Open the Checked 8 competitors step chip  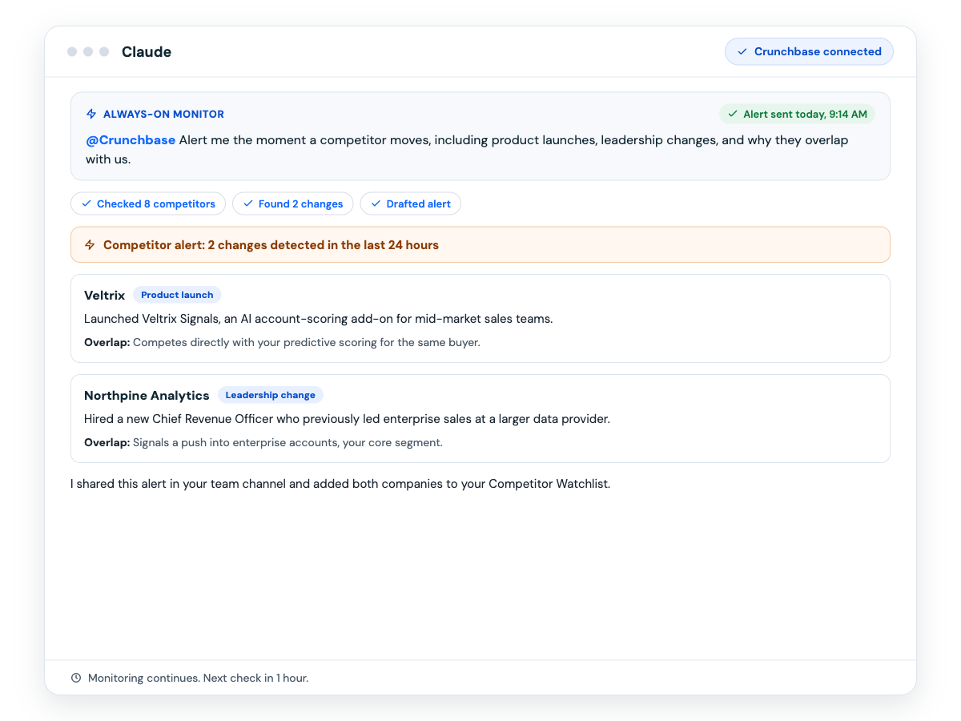click(x=148, y=204)
